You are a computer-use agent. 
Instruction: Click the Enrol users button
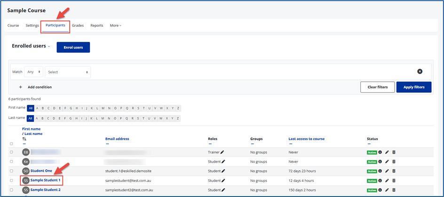click(73, 47)
